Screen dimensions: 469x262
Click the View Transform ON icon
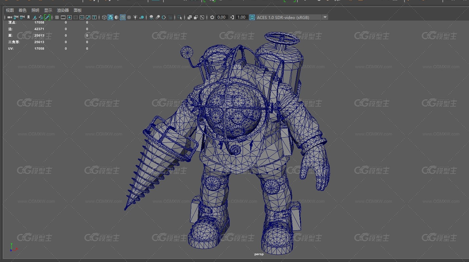point(252,17)
